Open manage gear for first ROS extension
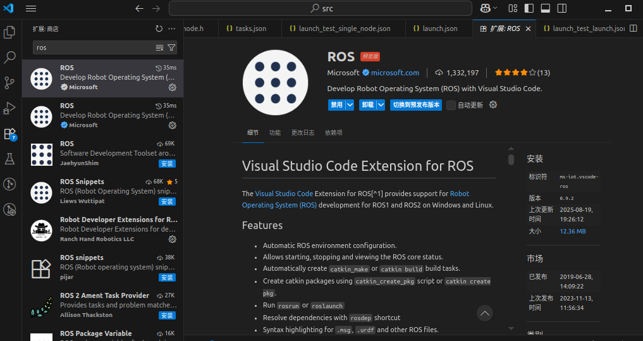The height and width of the screenshot is (341, 643). click(173, 87)
